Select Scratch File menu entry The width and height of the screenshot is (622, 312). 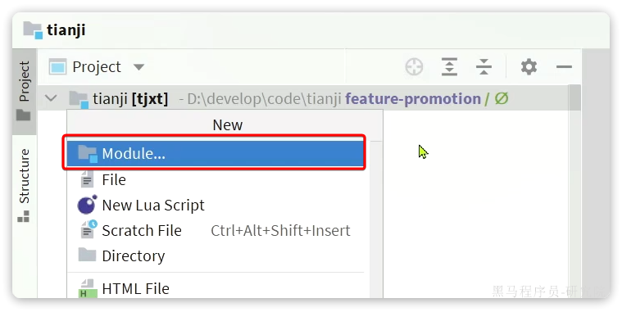click(x=215, y=230)
